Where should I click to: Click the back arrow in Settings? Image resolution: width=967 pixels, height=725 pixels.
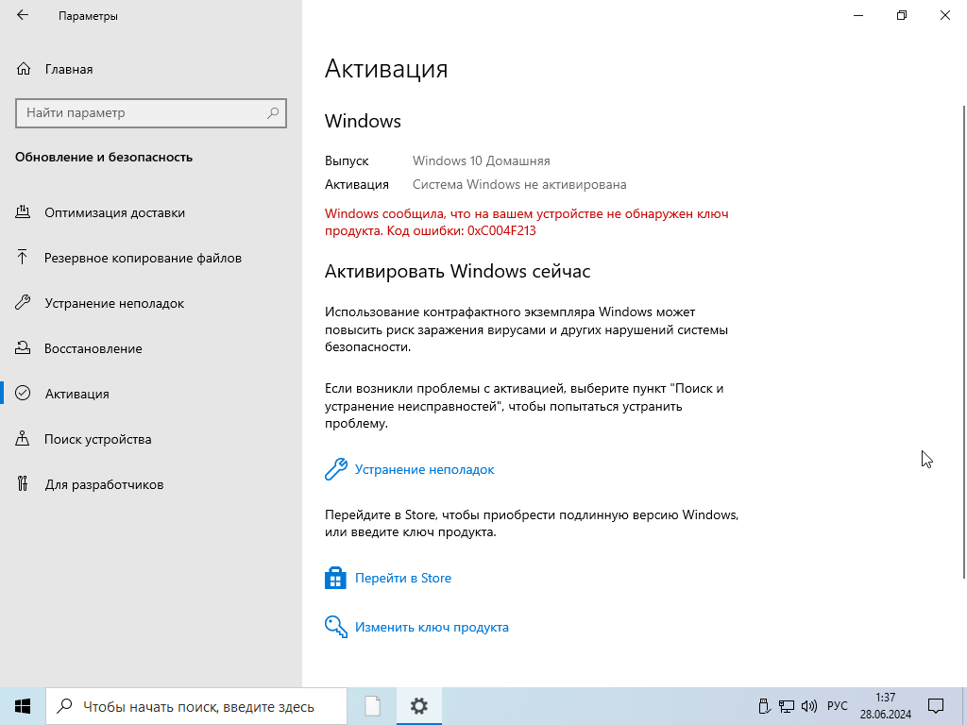tap(23, 16)
